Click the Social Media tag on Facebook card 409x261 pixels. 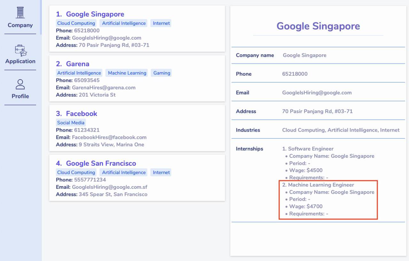tap(71, 123)
